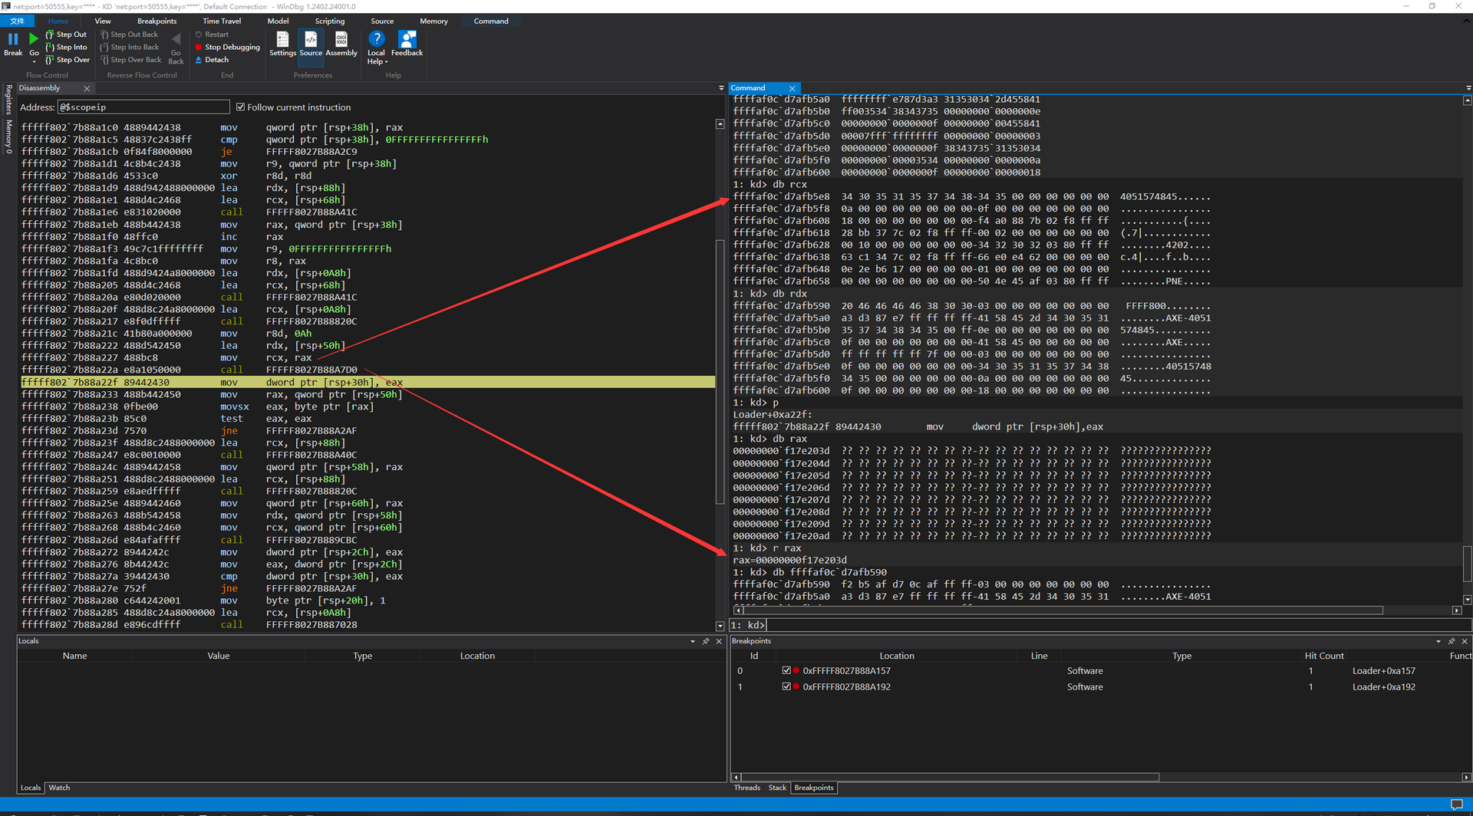Select the Assembly mode icon
1473x816 pixels.
coord(341,39)
